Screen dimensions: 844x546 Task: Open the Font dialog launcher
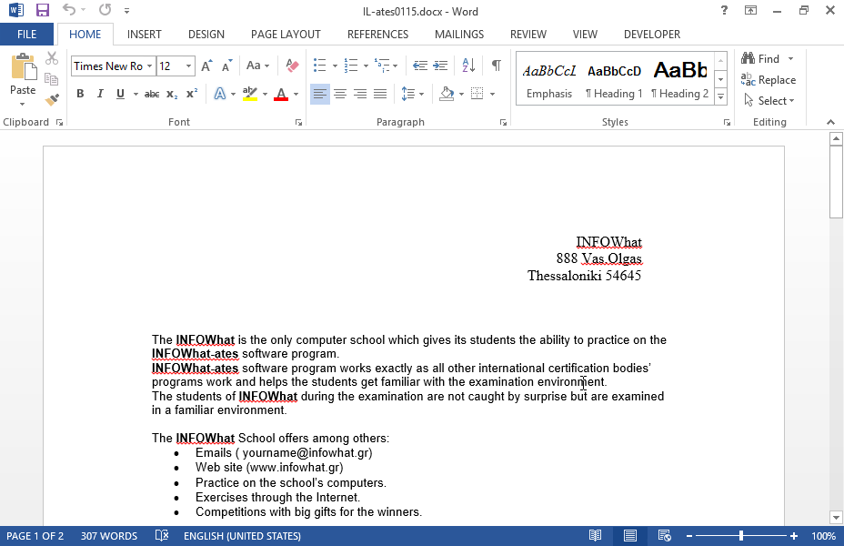click(x=298, y=123)
